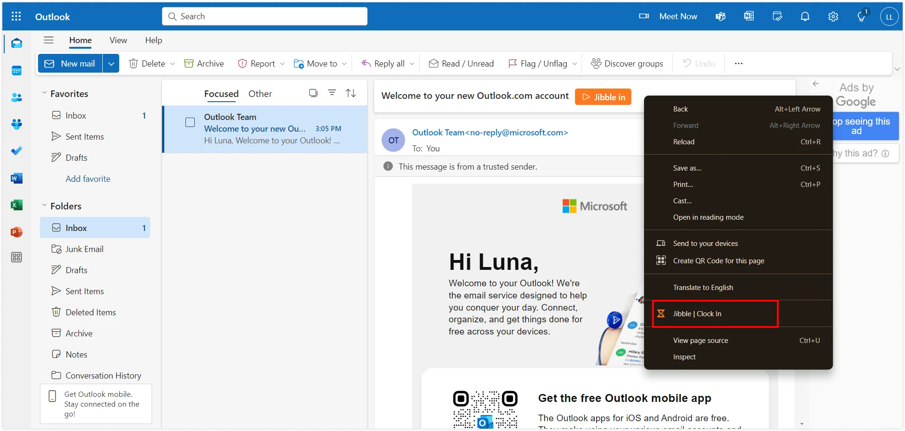Viewport: 905px width, 431px height.
Task: Collapse the Favorites section
Action: coord(45,93)
